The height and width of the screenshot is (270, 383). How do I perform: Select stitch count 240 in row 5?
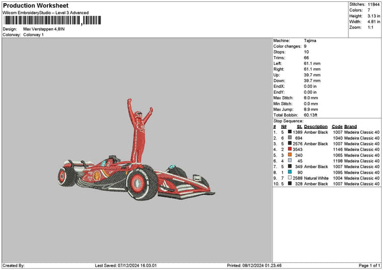pyautogui.click(x=299, y=155)
